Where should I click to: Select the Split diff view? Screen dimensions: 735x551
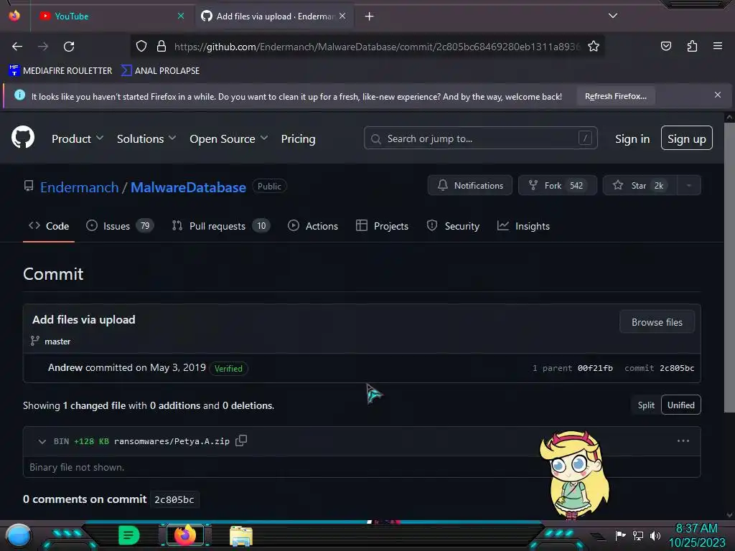pos(646,405)
